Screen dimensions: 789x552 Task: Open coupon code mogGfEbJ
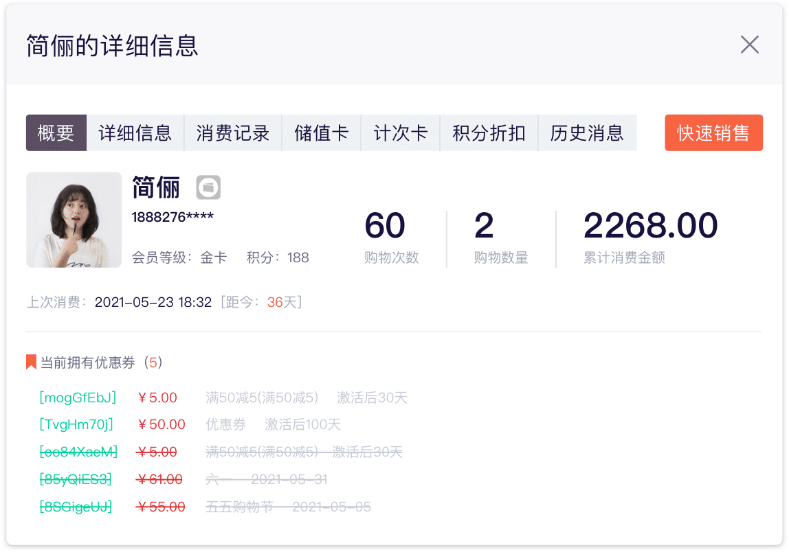coord(78,398)
